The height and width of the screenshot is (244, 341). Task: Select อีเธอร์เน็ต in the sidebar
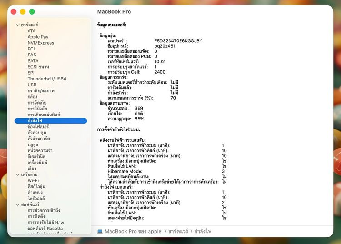click(x=36, y=156)
